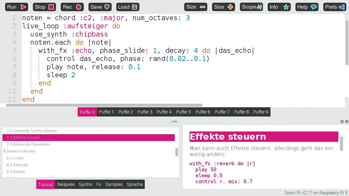Toggle the Help speech bubble panel

pyautogui.click(x=307, y=7)
